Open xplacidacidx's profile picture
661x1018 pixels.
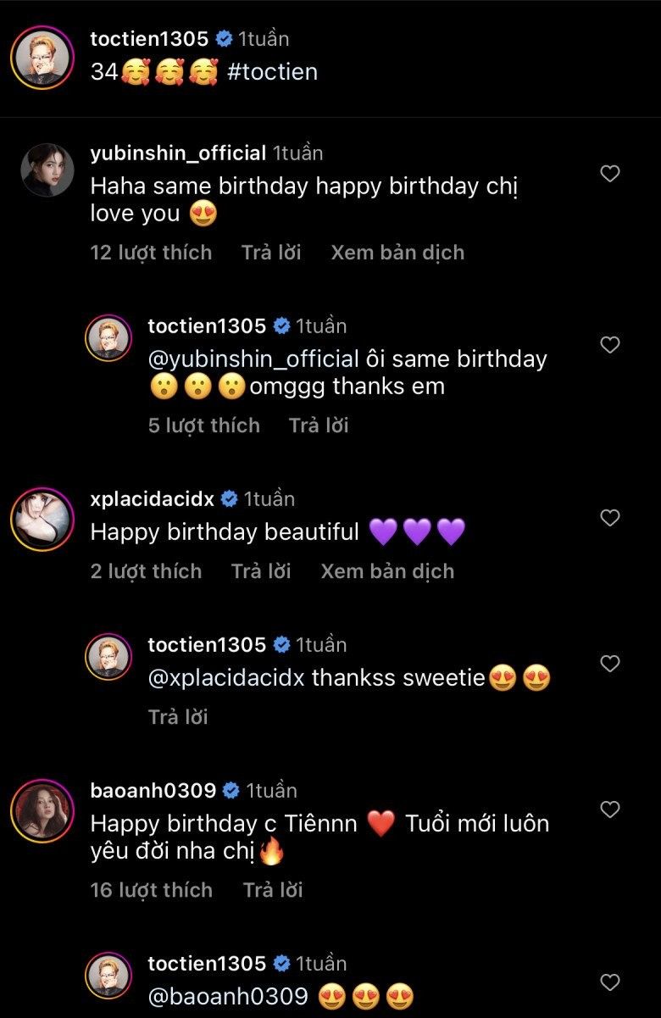pyautogui.click(x=42, y=519)
